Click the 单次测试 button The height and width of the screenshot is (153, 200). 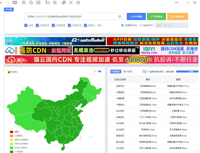(x=136, y=17)
